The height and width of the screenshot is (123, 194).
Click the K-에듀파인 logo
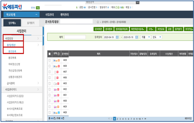[12, 7]
